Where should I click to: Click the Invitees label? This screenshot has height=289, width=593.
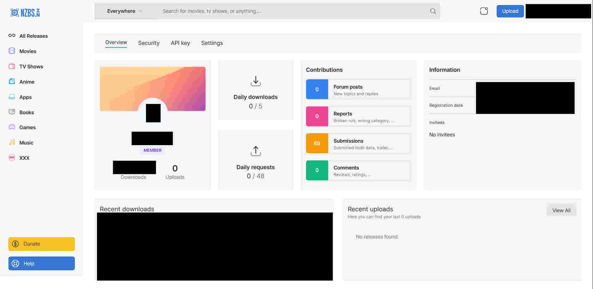pyautogui.click(x=437, y=122)
